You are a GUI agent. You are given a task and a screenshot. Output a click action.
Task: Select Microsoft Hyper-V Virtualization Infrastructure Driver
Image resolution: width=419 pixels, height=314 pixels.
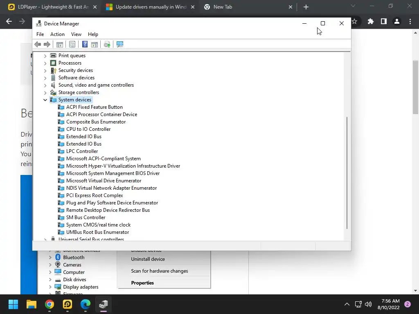coord(123,166)
